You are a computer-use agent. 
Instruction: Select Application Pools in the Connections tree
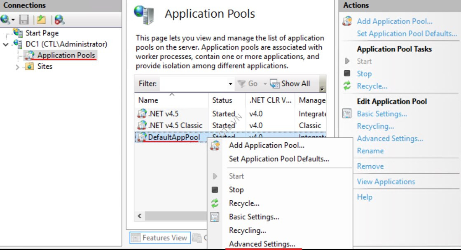(66, 55)
